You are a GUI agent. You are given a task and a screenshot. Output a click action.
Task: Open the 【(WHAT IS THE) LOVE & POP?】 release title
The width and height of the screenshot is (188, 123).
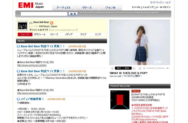pos(148,94)
